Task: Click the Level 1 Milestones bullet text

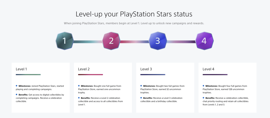Action: click(x=40, y=87)
